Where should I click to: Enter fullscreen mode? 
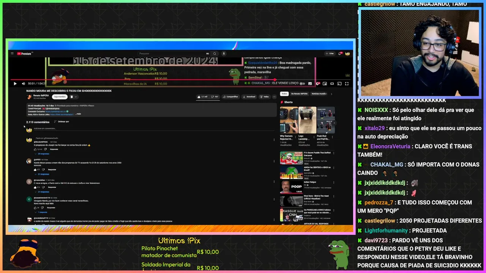[347, 83]
